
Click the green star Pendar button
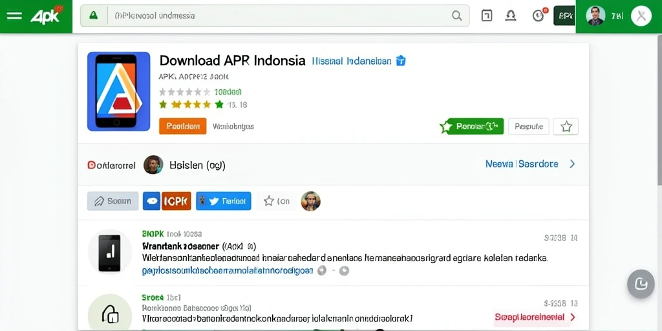coord(471,126)
